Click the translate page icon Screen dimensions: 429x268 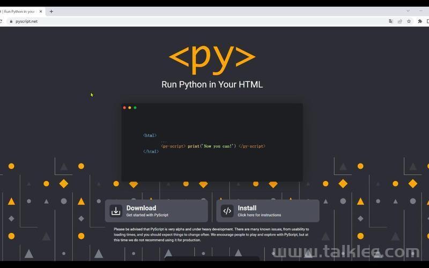tap(391, 21)
